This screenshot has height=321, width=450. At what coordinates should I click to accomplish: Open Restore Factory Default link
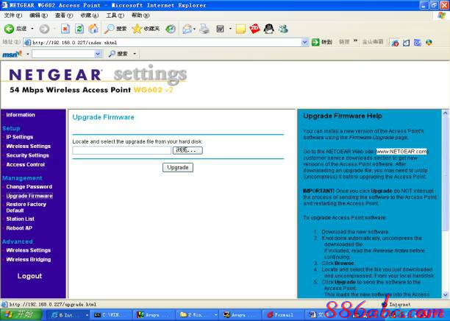[26, 207]
